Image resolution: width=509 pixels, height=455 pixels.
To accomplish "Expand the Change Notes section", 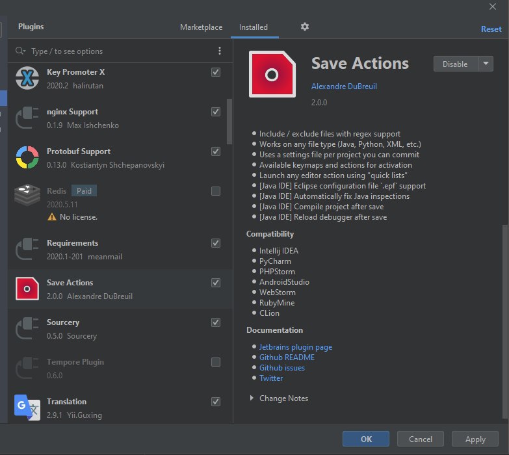I will (x=252, y=398).
